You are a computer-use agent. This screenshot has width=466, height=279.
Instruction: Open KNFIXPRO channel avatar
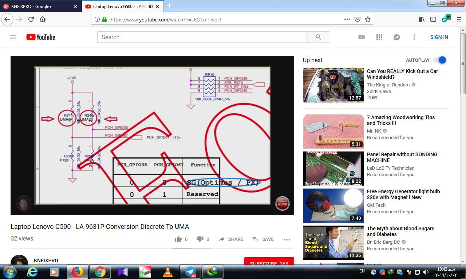tap(19, 260)
